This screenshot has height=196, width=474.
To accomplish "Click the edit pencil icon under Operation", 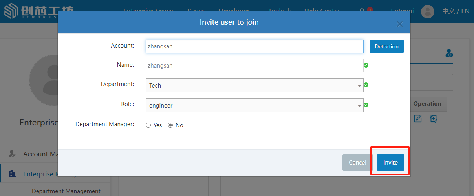I will tap(418, 118).
